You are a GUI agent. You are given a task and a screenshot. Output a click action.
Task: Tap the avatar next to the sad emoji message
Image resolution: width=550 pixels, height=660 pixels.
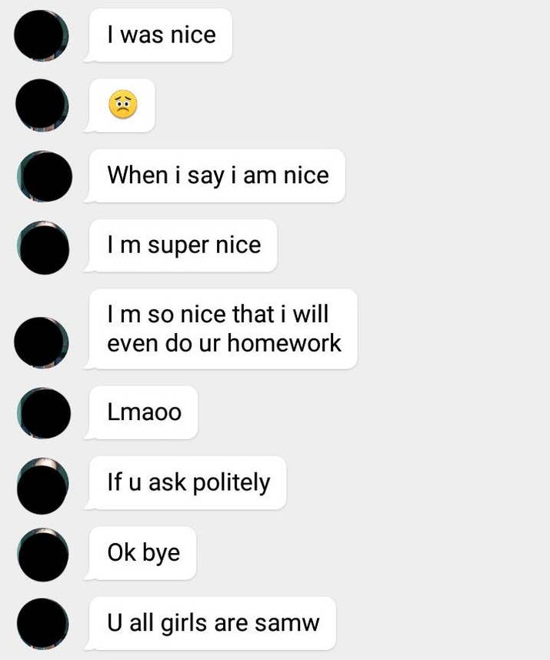[42, 105]
